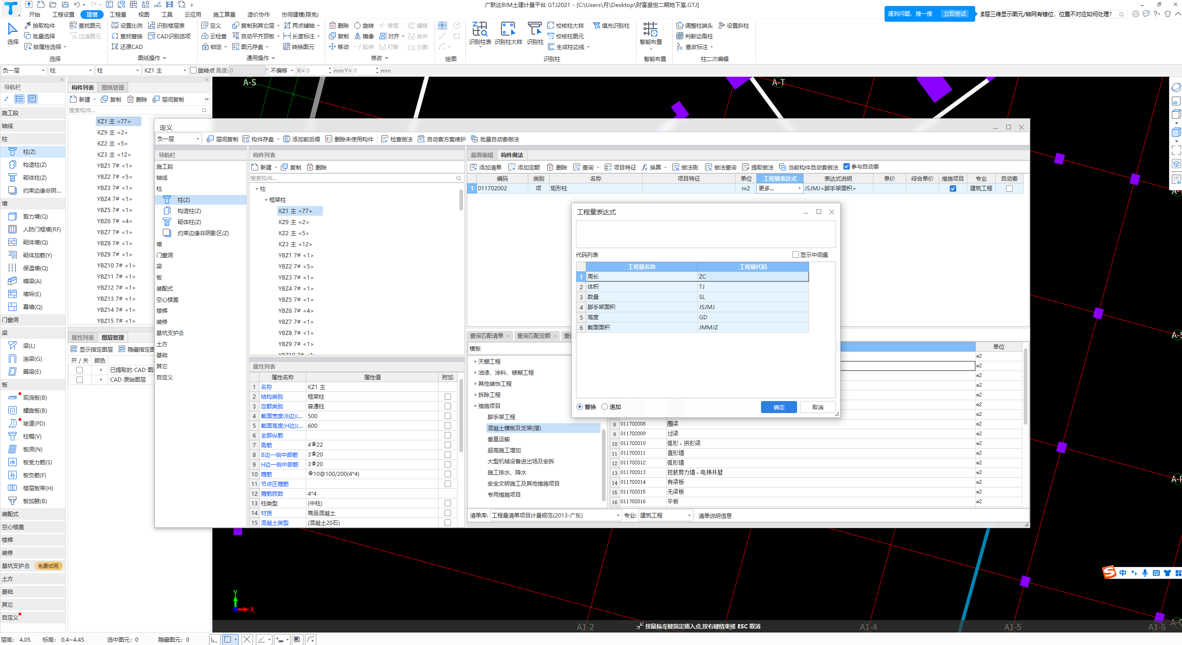Click 检查做法 in 定义 toolbar
This screenshot has height=645, width=1182.
tap(397, 139)
